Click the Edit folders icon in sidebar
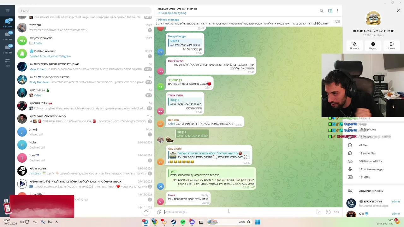Screen dimensions: 404x227 click(x=8, y=62)
